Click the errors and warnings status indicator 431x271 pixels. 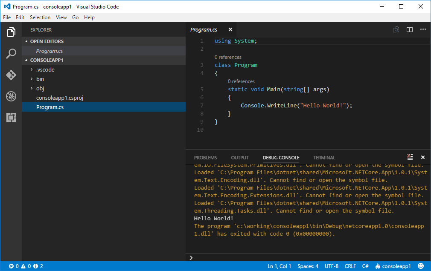[26, 266]
